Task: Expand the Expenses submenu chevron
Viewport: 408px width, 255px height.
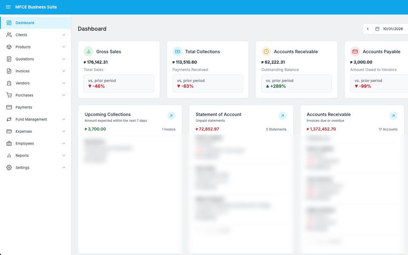Action: [64, 131]
